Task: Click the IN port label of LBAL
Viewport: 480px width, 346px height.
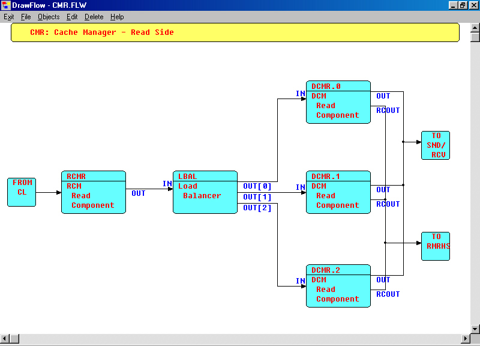Action: pyautogui.click(x=167, y=183)
